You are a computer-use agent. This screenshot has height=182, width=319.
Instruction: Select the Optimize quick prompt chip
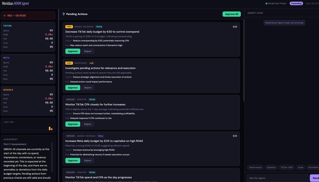click(x=271, y=168)
